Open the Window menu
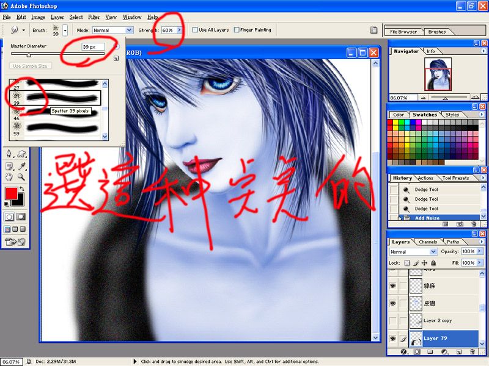The height and width of the screenshot is (366, 489). (x=132, y=17)
